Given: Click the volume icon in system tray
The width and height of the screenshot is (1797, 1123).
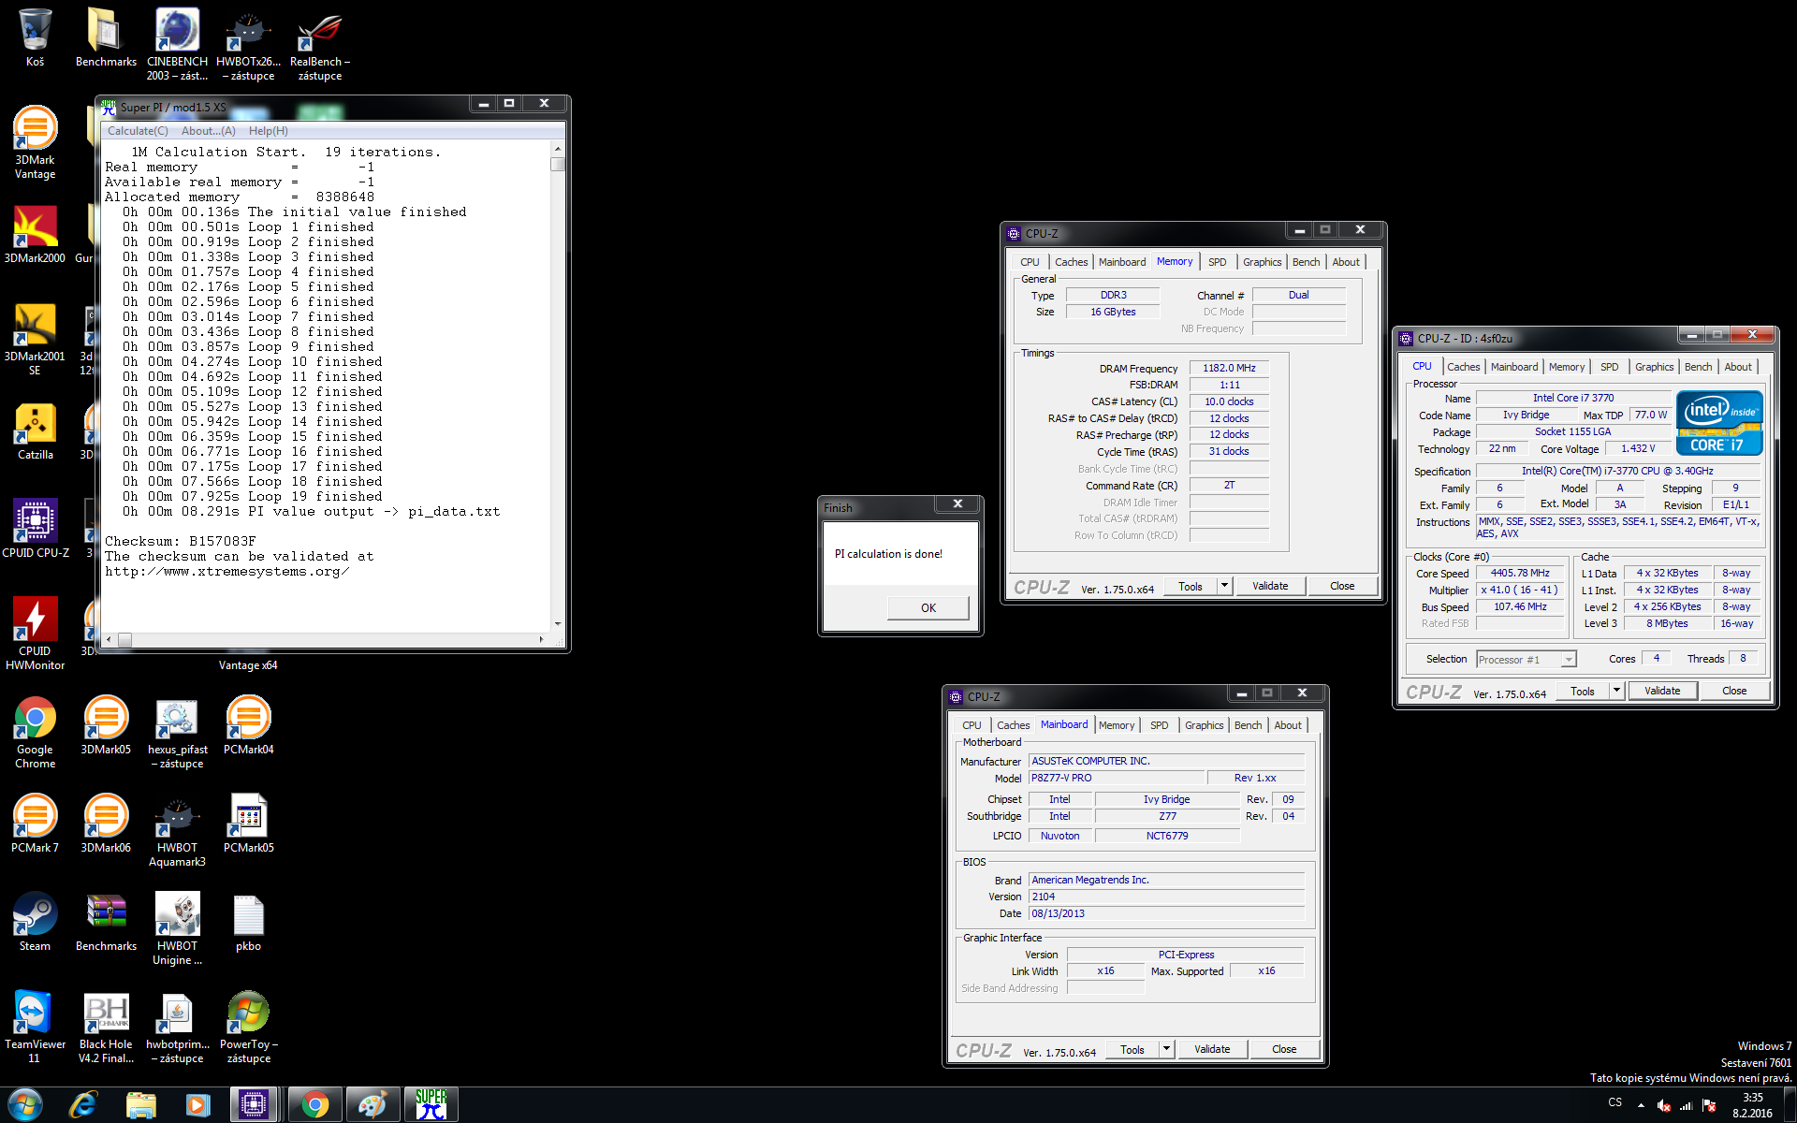Looking at the screenshot, I should coord(1663,1105).
